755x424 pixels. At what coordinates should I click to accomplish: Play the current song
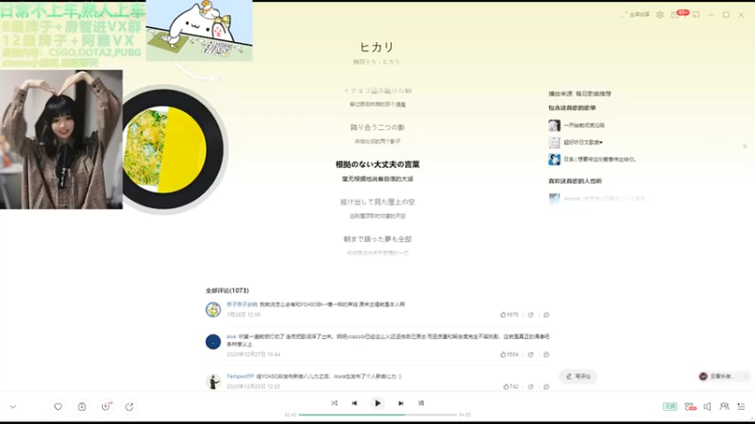377,403
